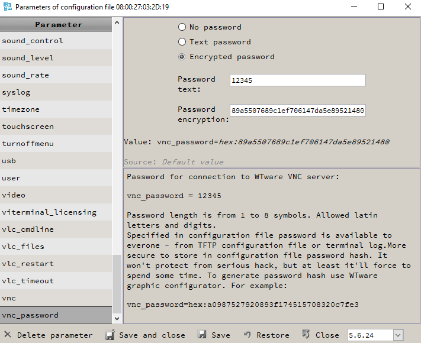Click the Password text input field
421x343 pixels.
[297, 80]
